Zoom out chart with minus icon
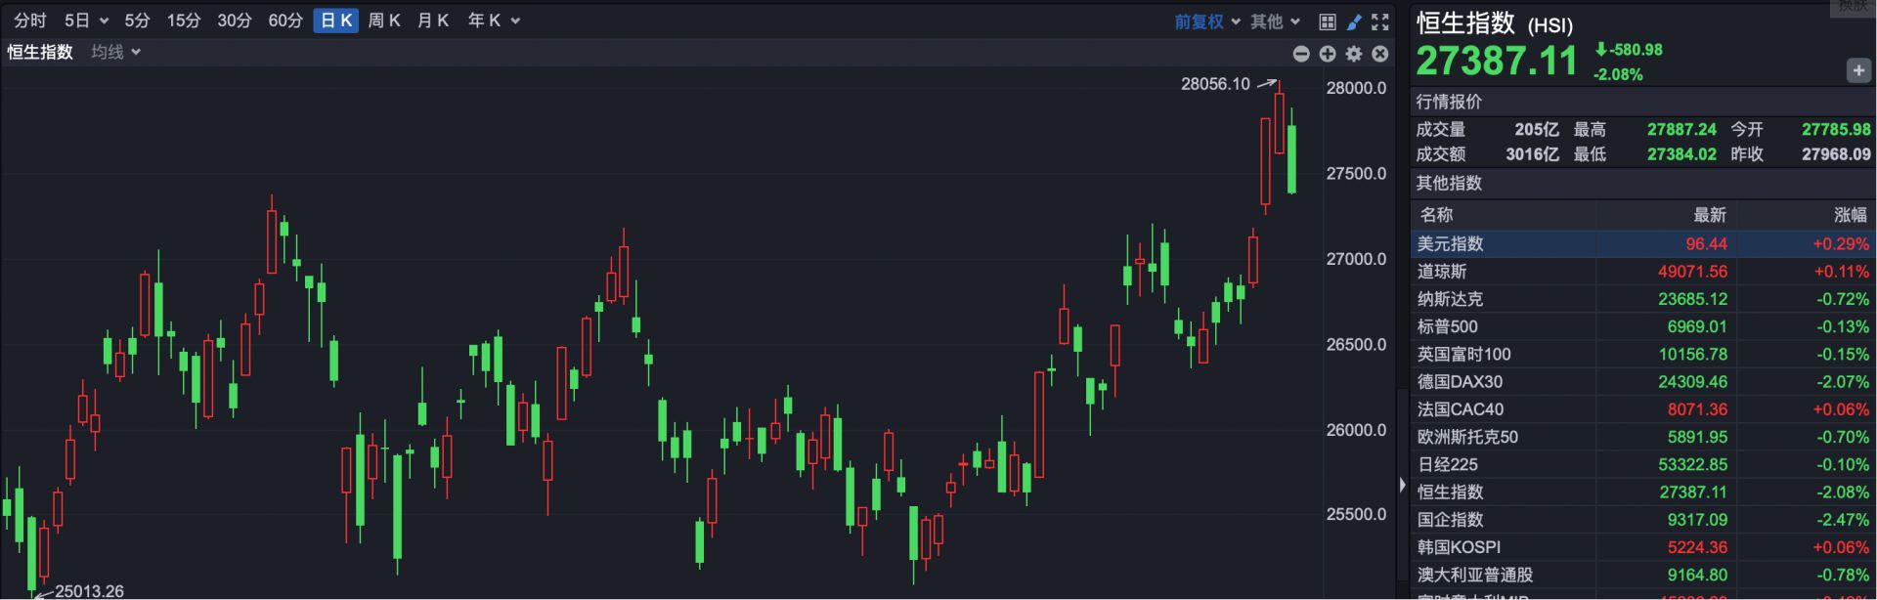 tap(1300, 54)
